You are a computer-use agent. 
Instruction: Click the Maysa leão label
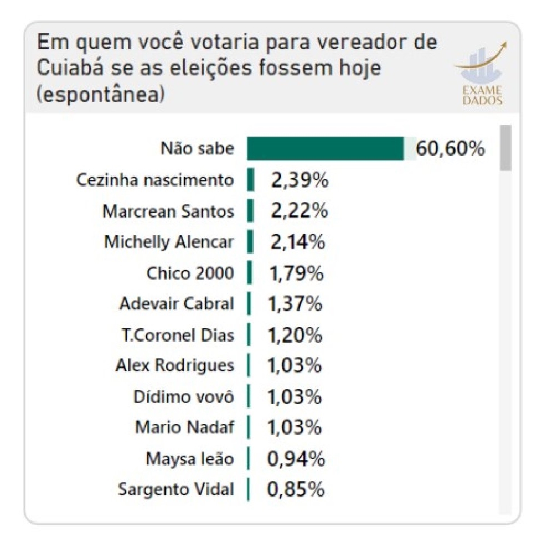pyautogui.click(x=190, y=459)
